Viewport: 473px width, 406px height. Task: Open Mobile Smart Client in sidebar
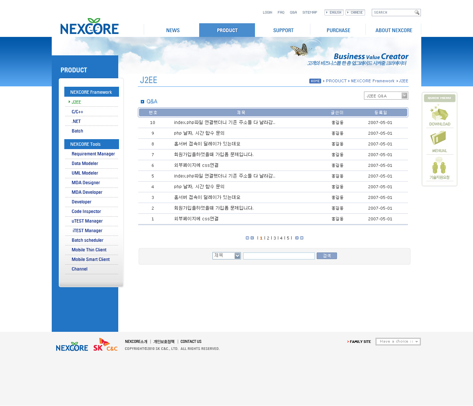(91, 259)
